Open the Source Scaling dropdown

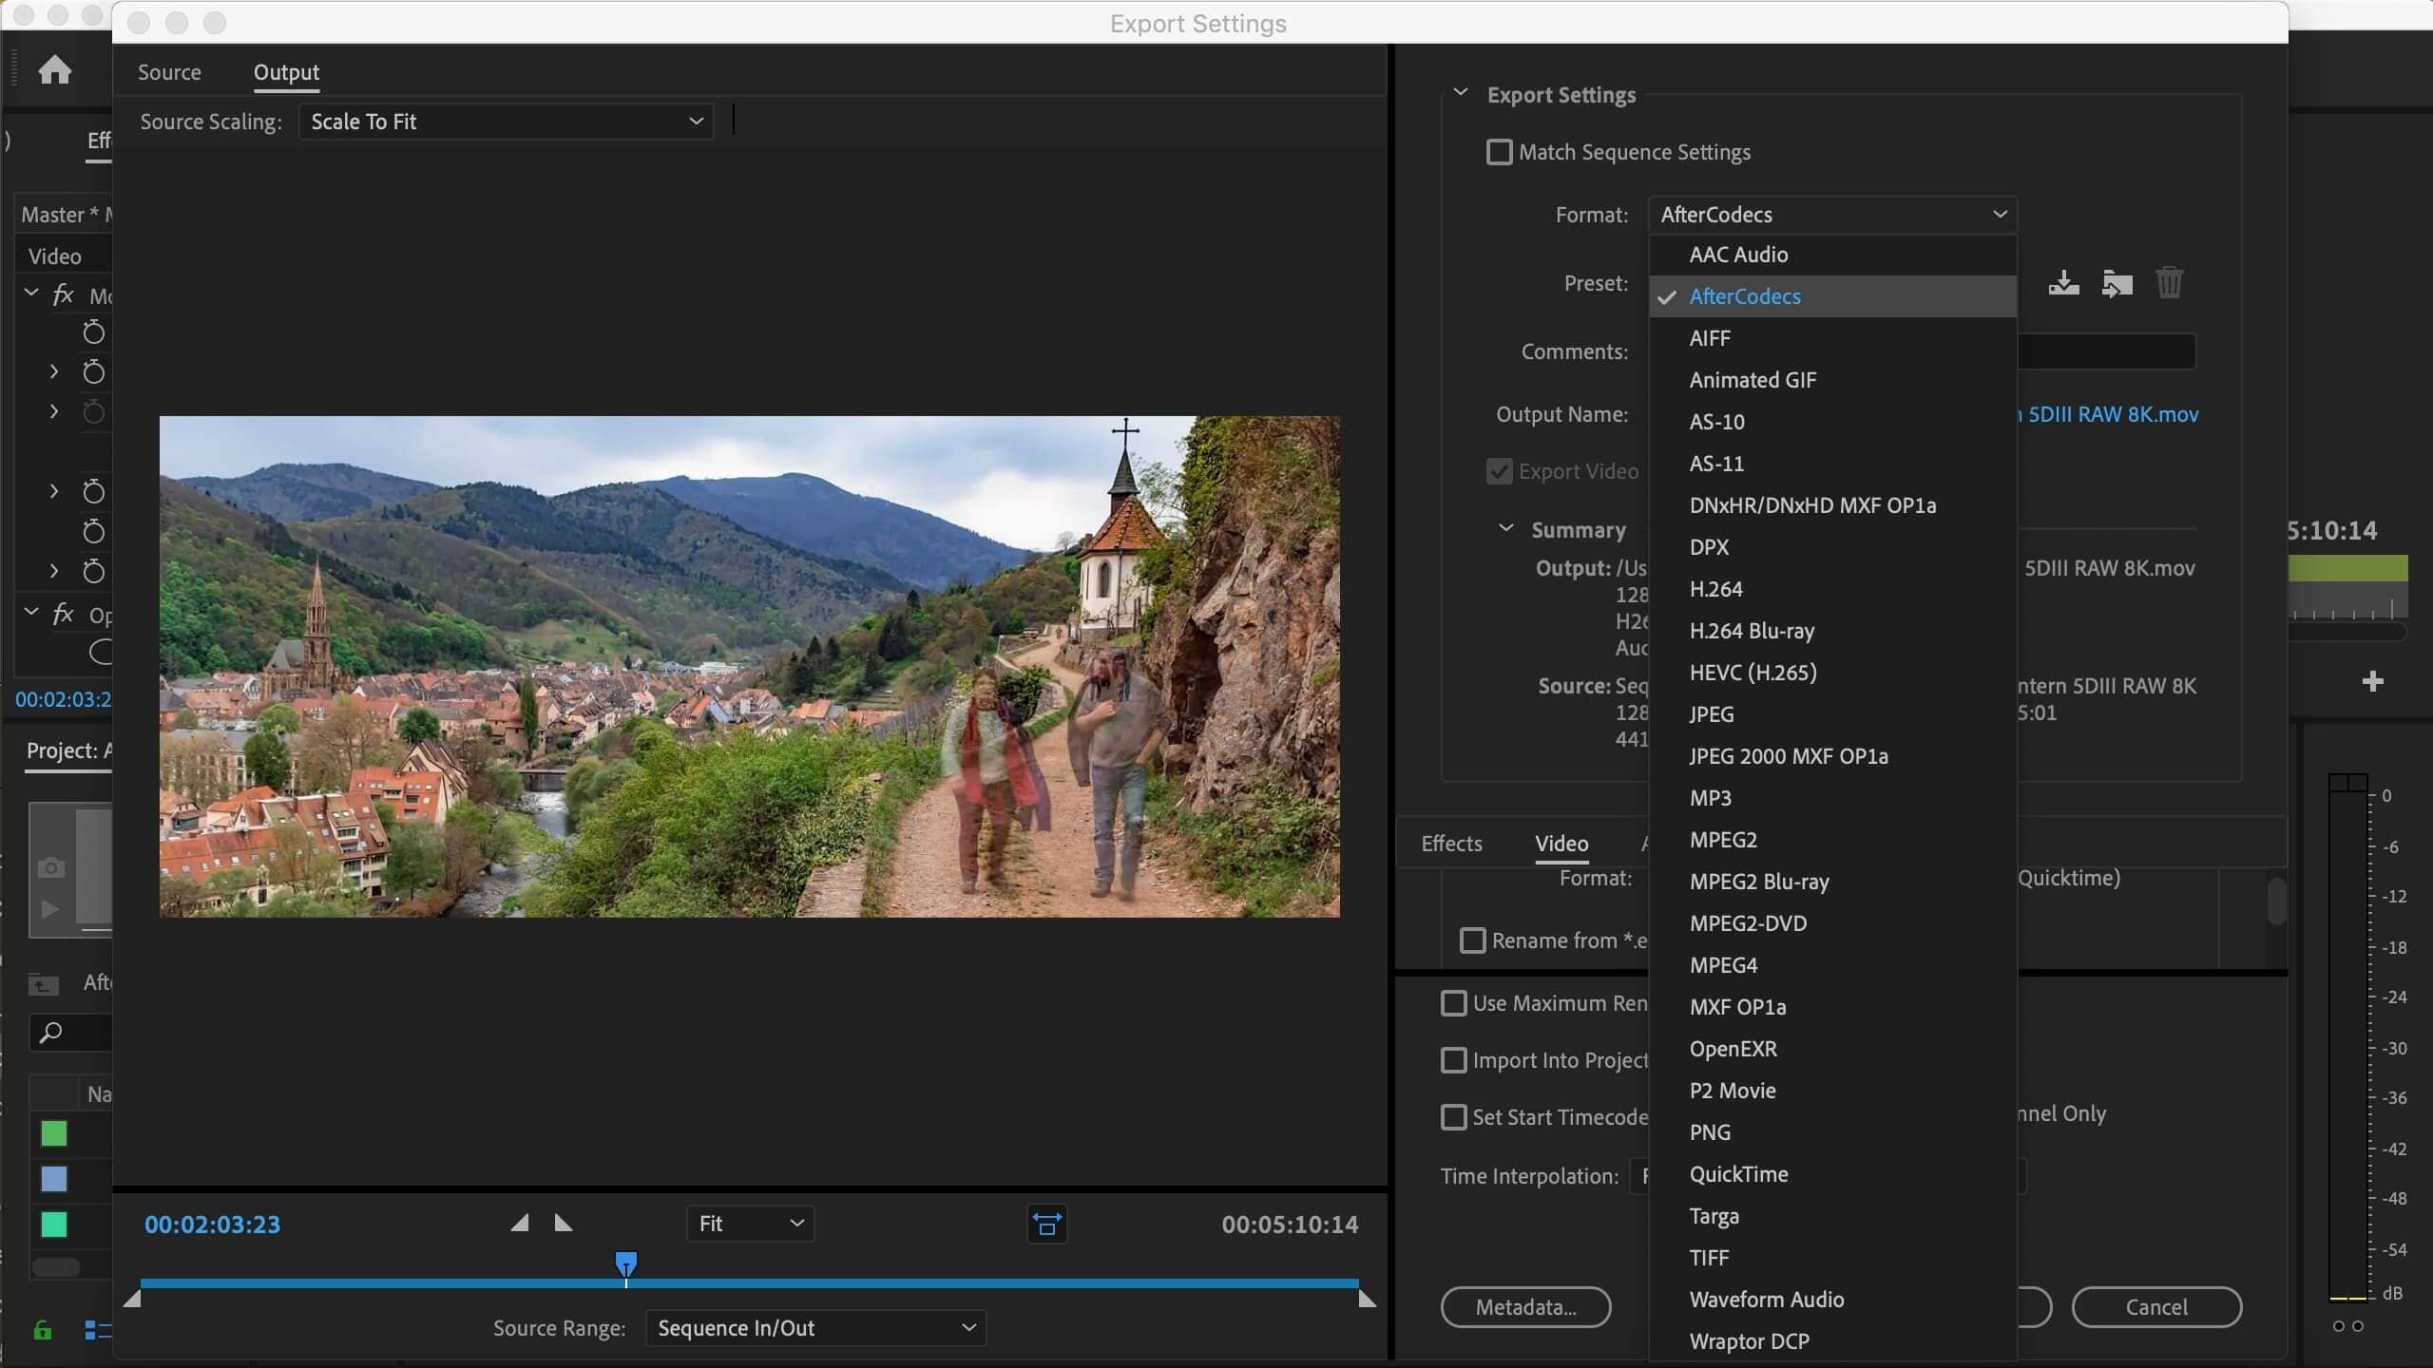[x=506, y=122]
